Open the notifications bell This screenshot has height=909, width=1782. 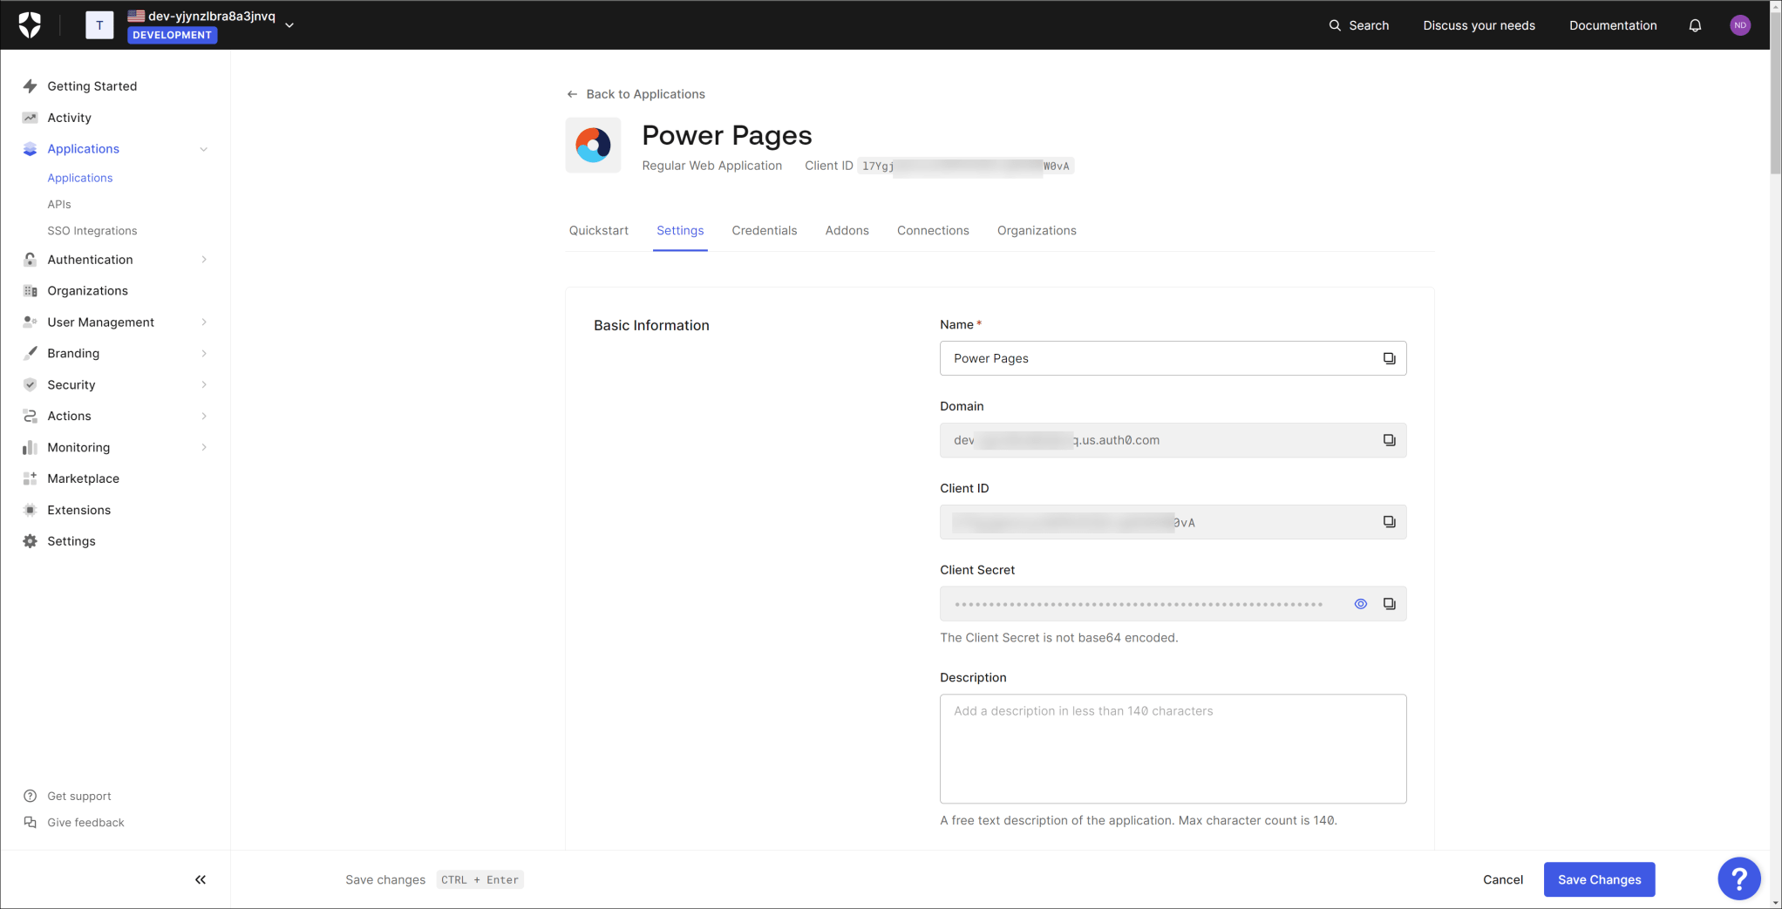[1696, 25]
